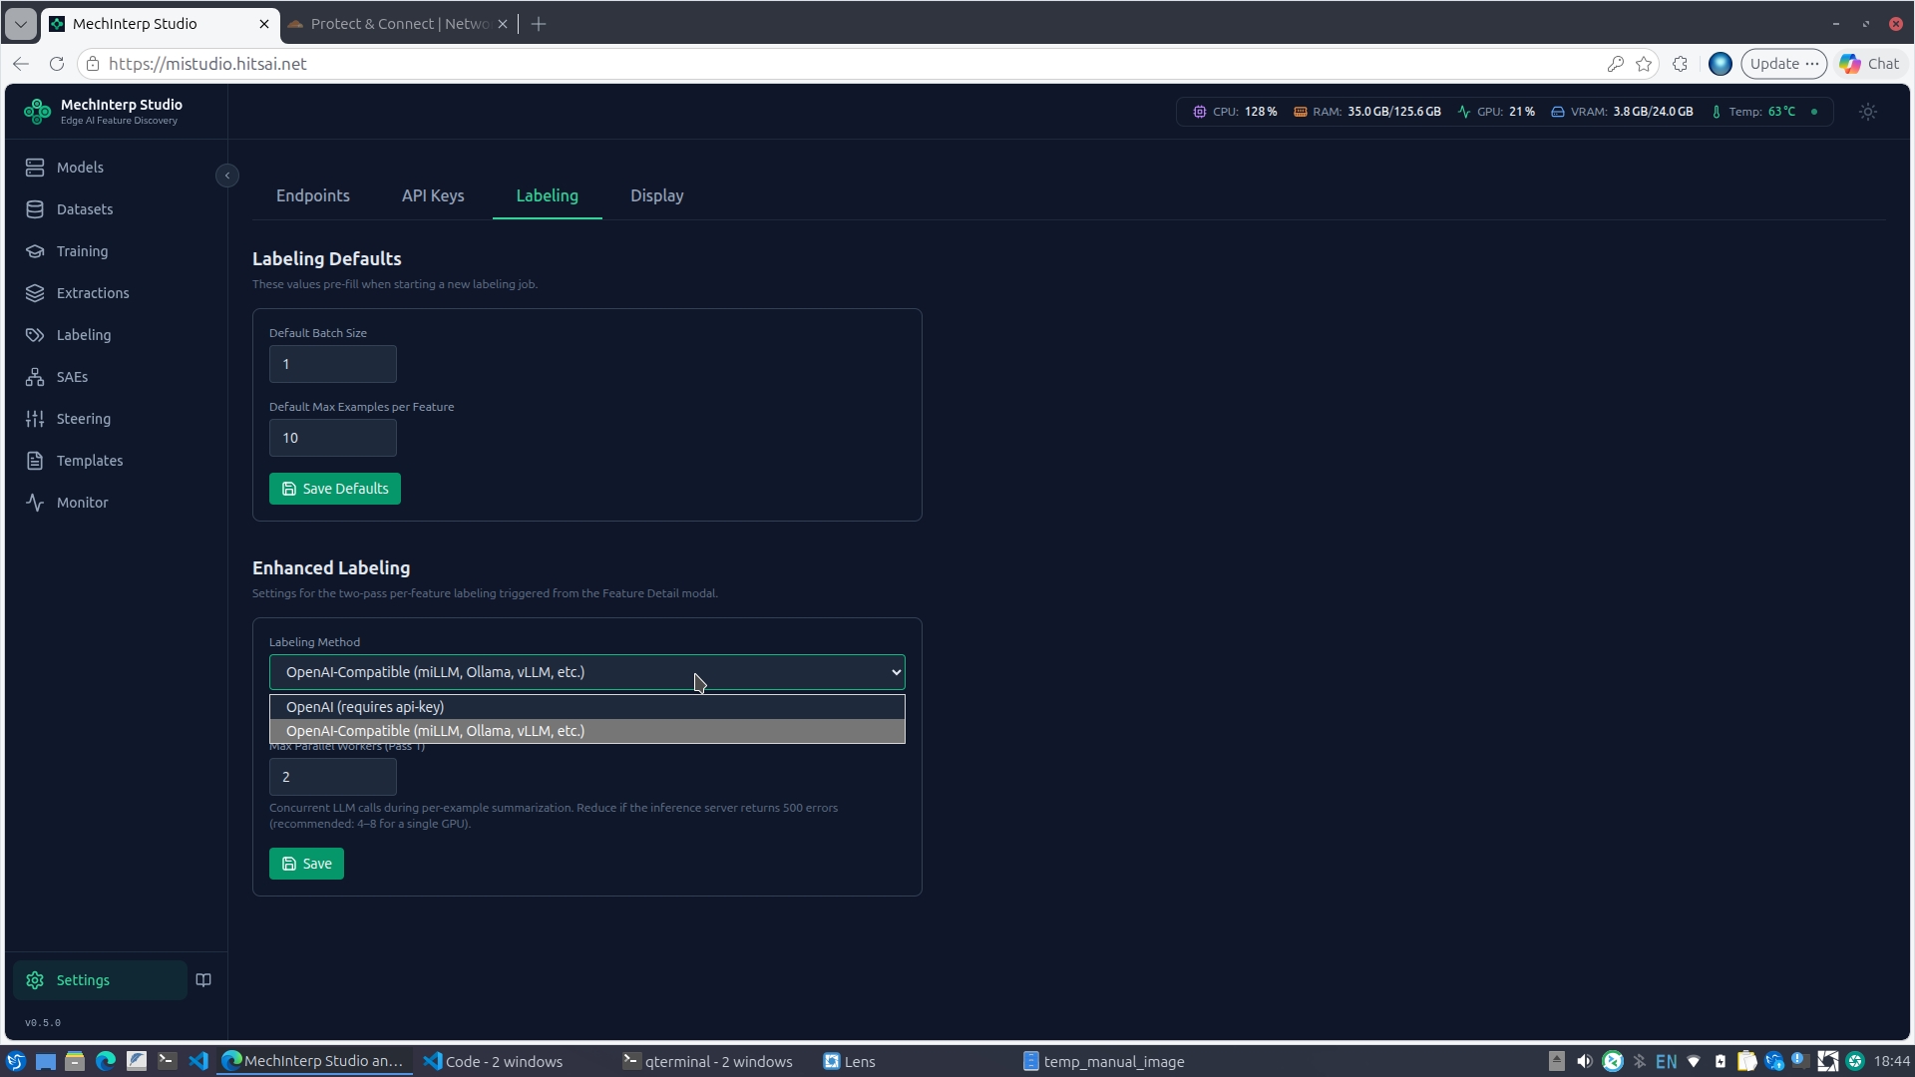
Task: Click browser back arrow
Action: click(x=21, y=64)
